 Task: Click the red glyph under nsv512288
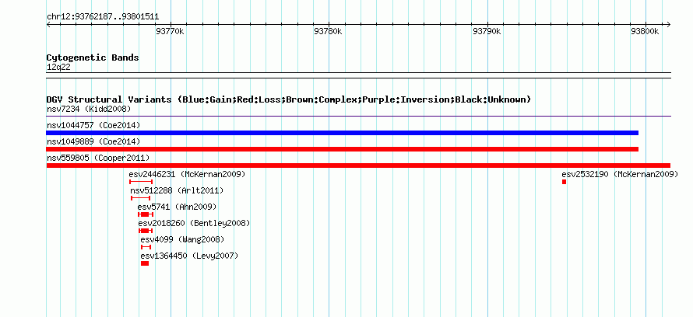(x=140, y=198)
